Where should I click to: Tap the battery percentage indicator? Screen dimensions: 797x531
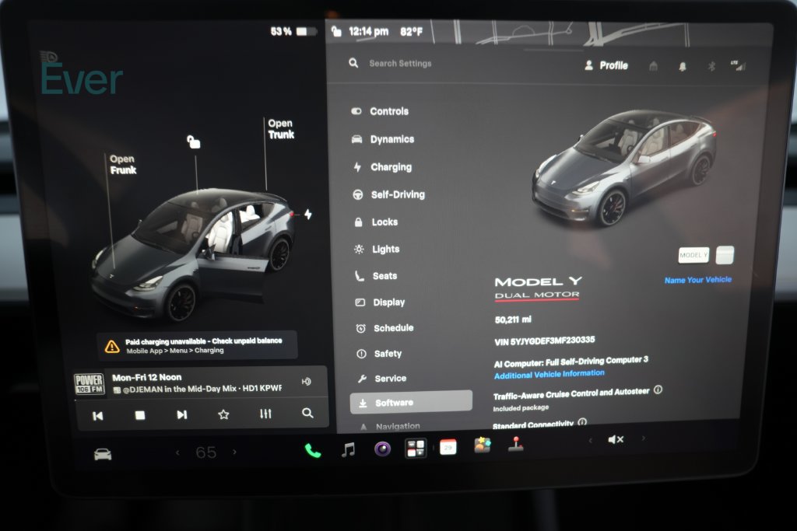pyautogui.click(x=293, y=31)
